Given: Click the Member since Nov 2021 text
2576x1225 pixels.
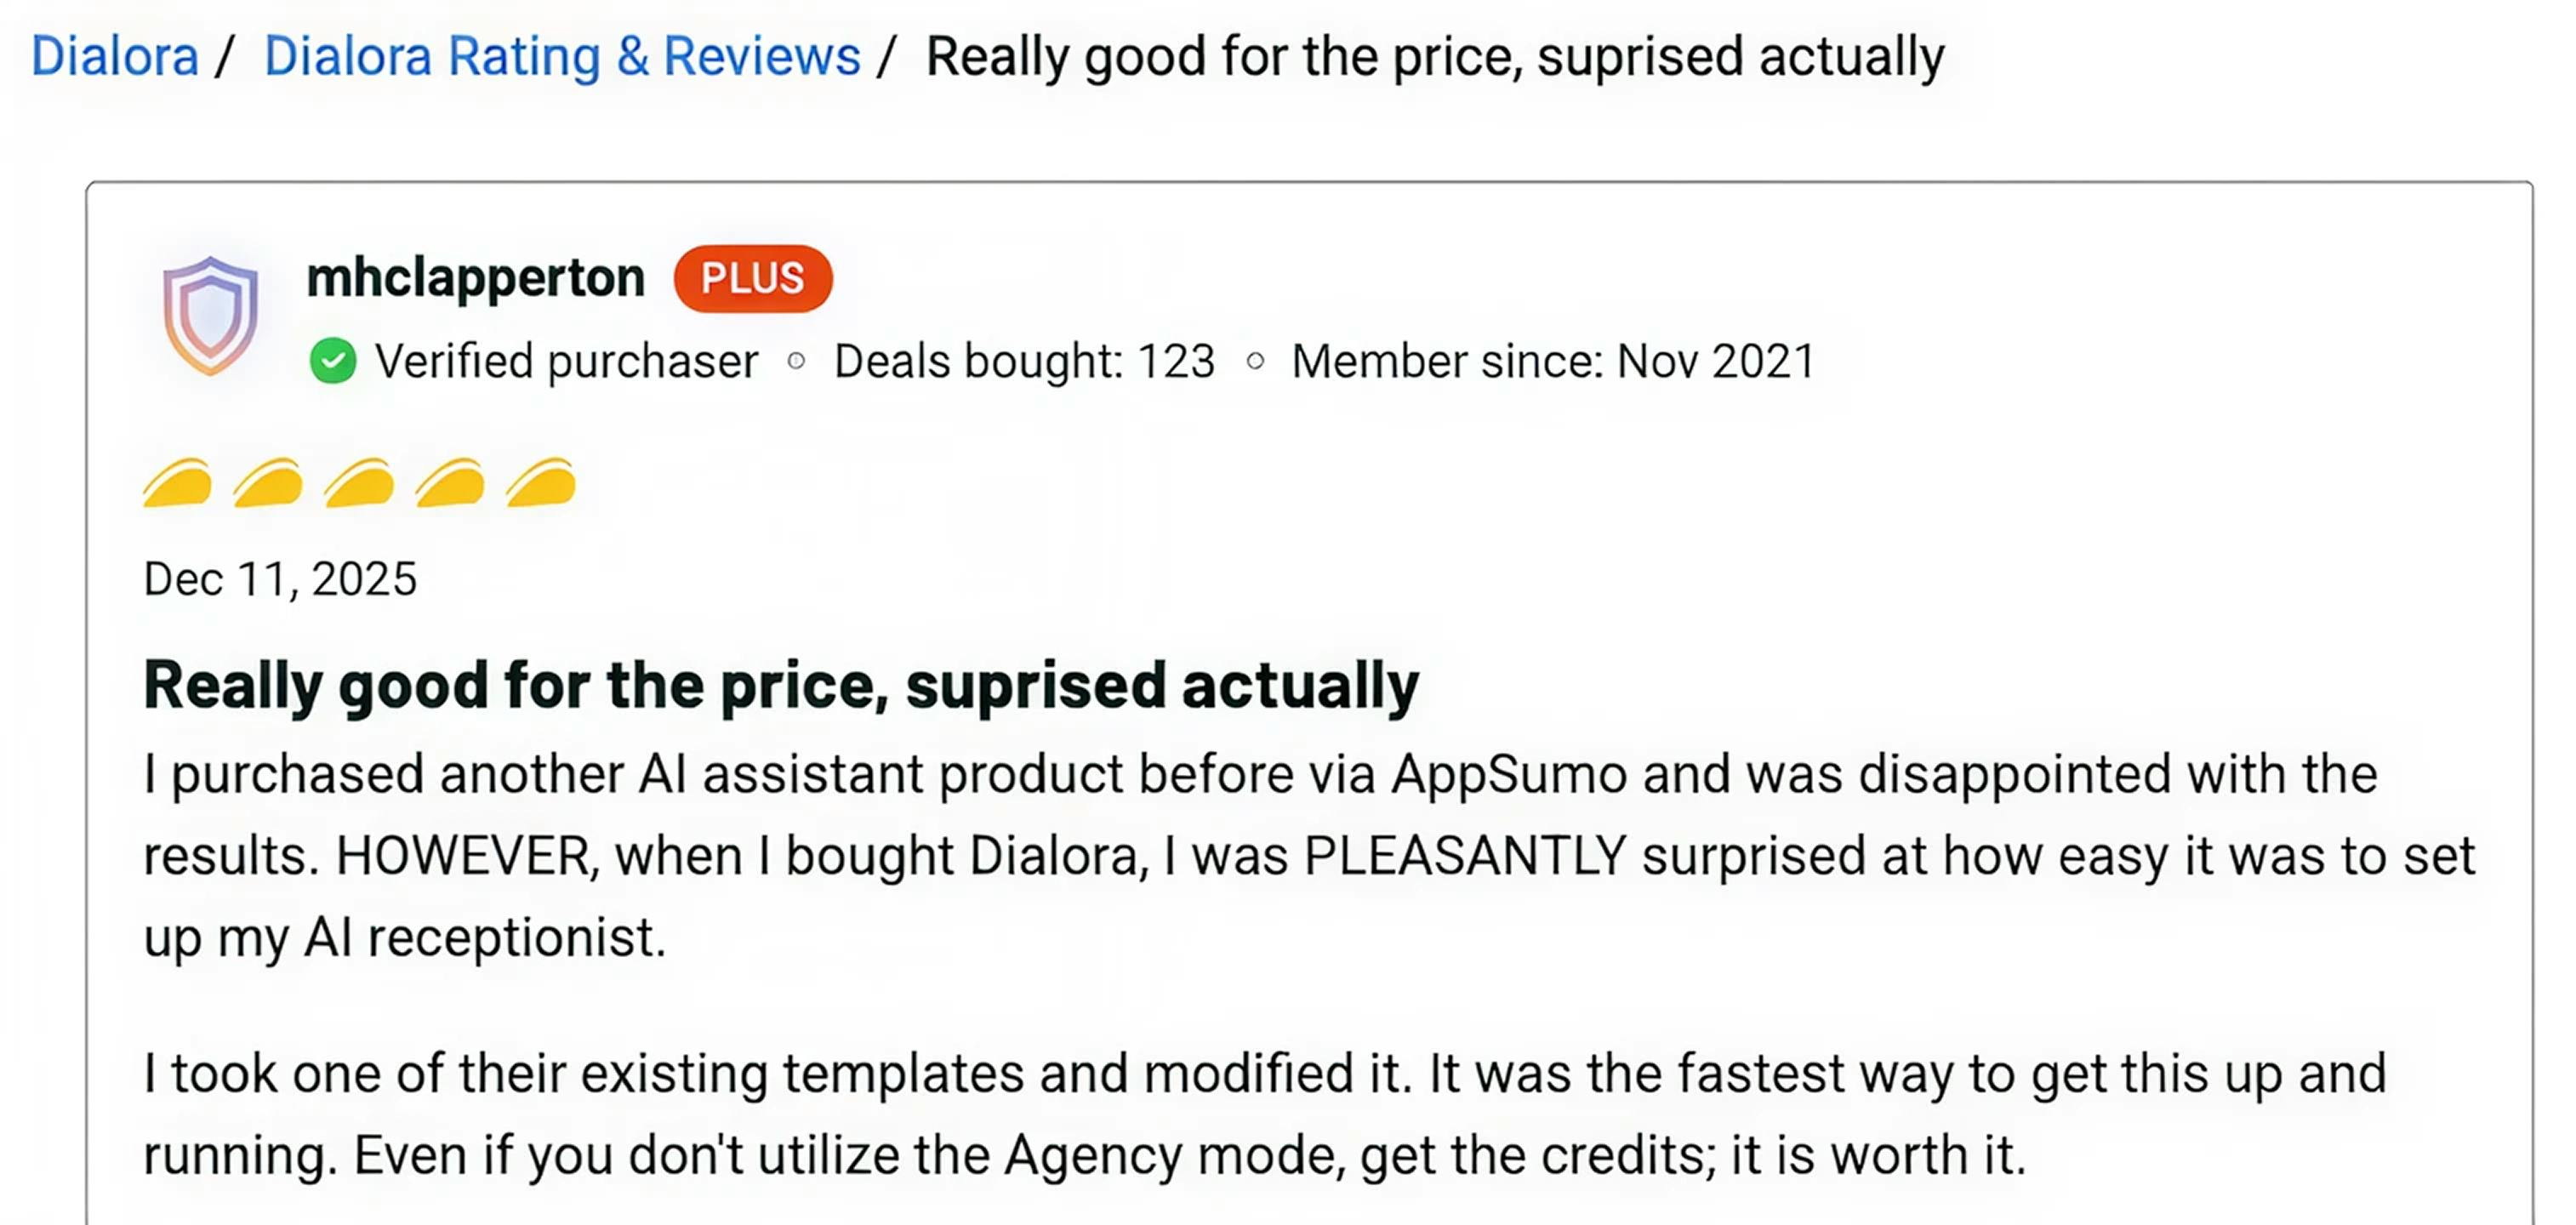Looking at the screenshot, I should (x=1552, y=361).
